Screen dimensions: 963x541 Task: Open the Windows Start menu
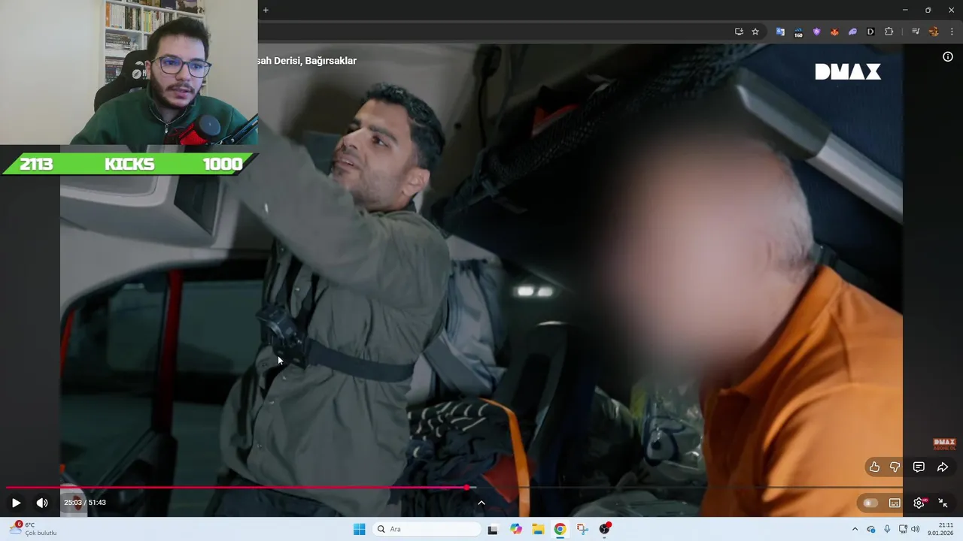click(x=359, y=529)
